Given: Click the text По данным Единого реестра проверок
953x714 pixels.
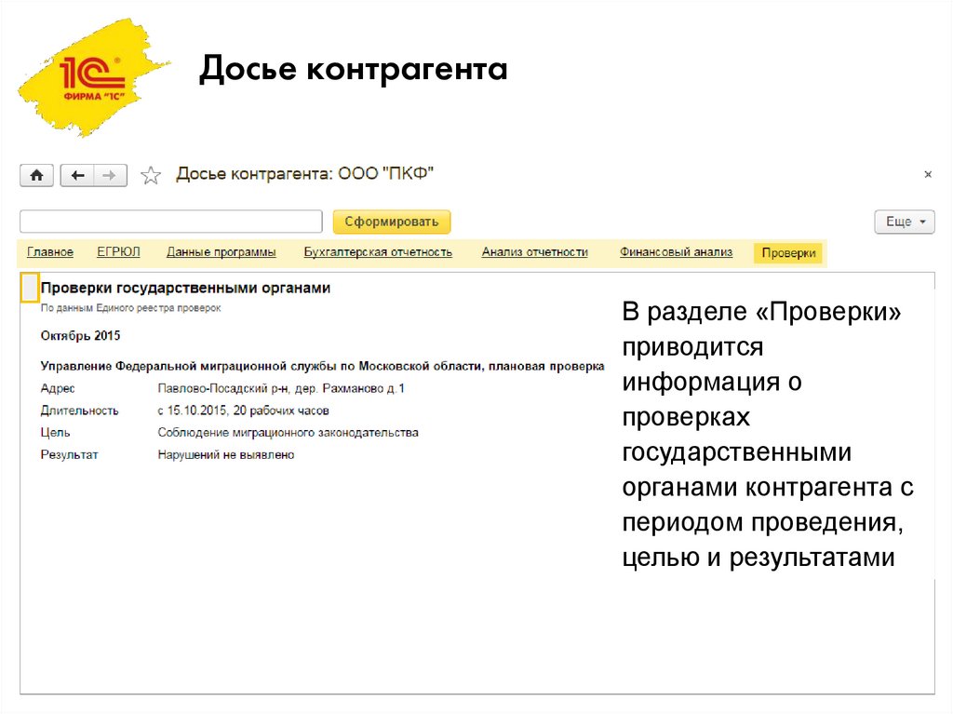Looking at the screenshot, I should (x=130, y=308).
